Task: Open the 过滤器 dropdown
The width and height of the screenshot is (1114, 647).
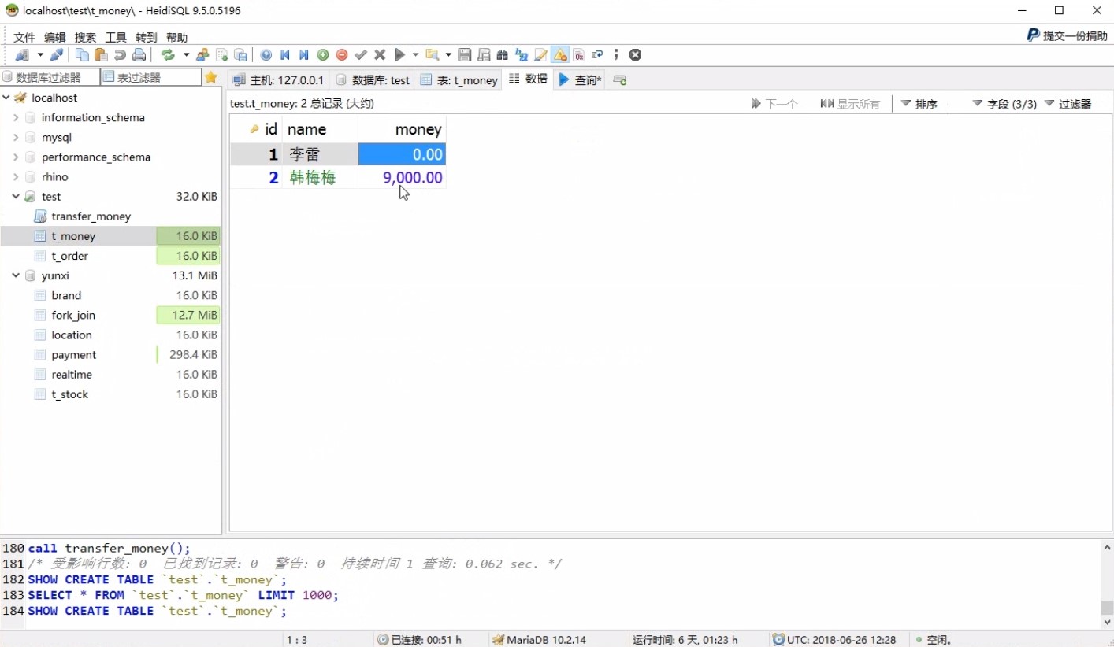Action: (x=1068, y=104)
